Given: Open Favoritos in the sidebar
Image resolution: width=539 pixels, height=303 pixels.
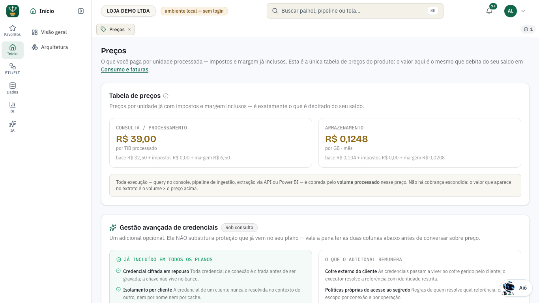Looking at the screenshot, I should [x=13, y=31].
